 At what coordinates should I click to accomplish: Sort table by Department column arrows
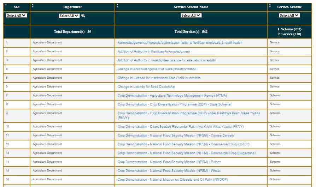point(33,6)
